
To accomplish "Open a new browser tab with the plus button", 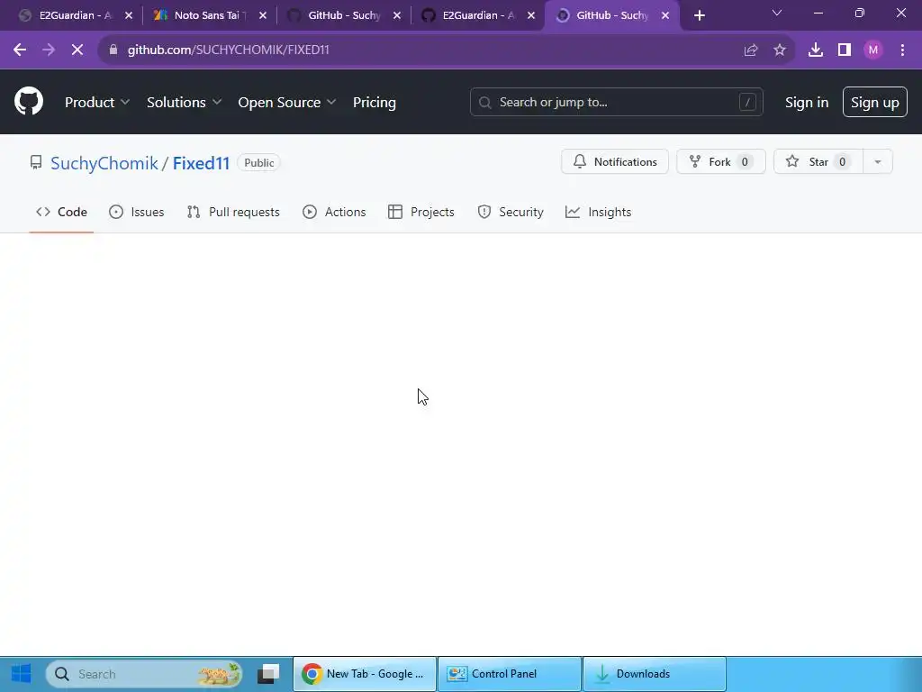I will (699, 16).
